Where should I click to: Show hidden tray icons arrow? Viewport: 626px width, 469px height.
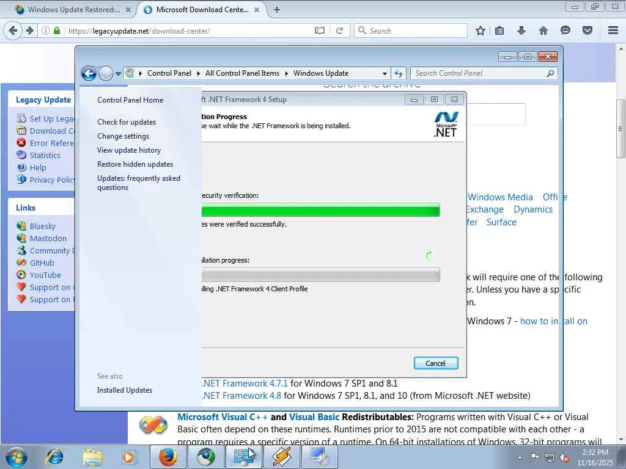[x=520, y=457]
